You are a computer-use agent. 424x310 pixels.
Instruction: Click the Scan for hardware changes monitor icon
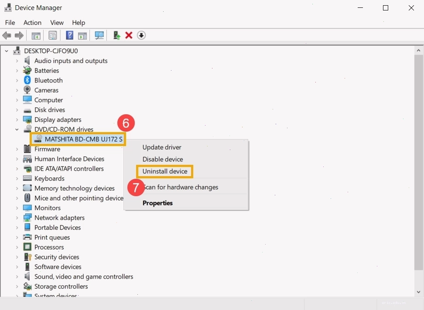click(x=99, y=35)
